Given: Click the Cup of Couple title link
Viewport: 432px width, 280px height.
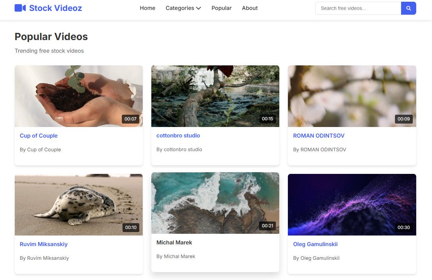Looking at the screenshot, I should tap(39, 136).
